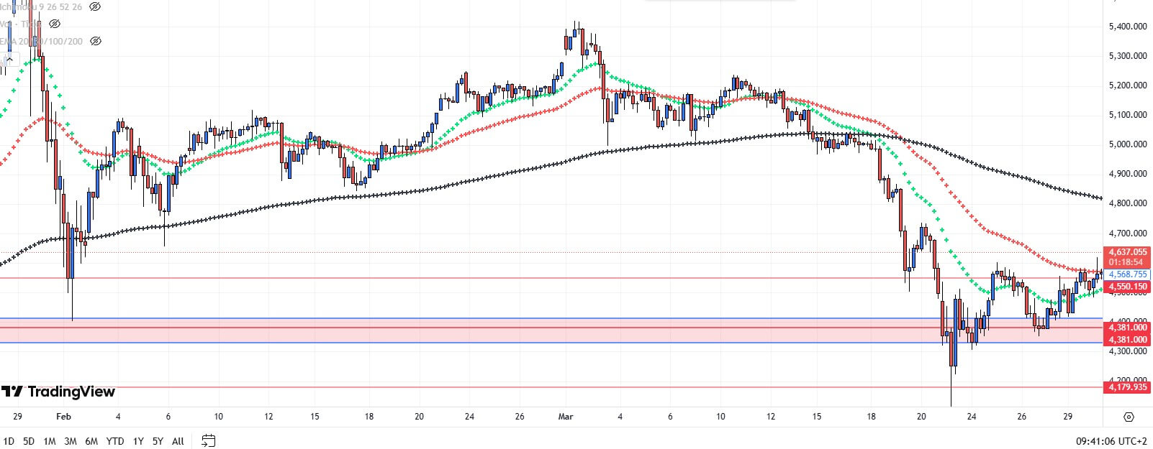Show the Vol Ticks indicator via eye icon
The width and height of the screenshot is (1153, 449).
[x=55, y=24]
